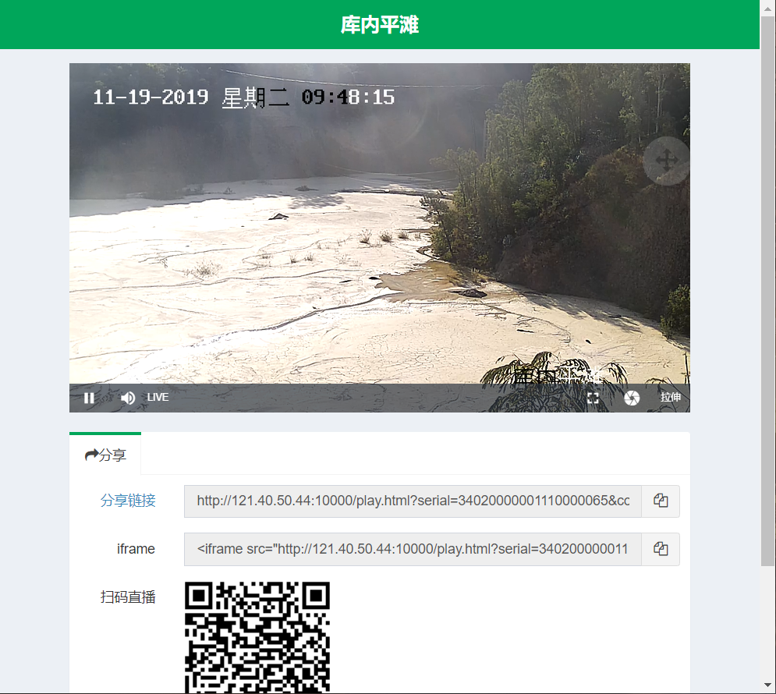The image size is (776, 694).
Task: Mute the video with the speaker icon
Action: [128, 398]
